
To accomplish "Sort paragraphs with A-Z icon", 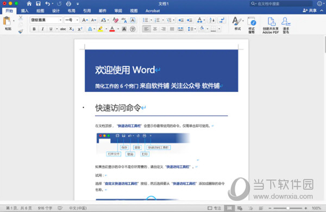I will [212, 20].
